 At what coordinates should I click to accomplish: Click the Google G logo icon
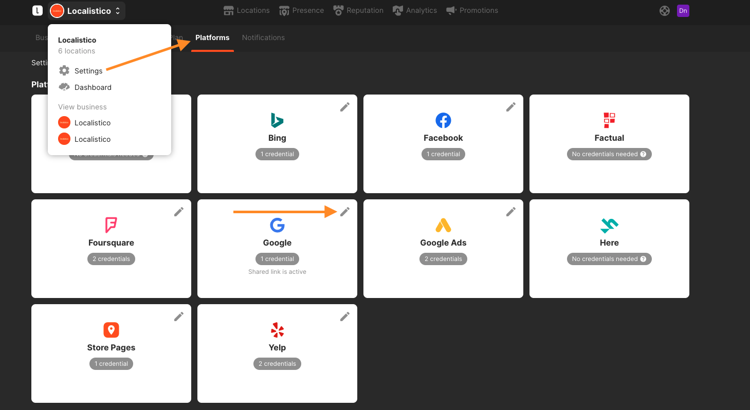tap(277, 225)
